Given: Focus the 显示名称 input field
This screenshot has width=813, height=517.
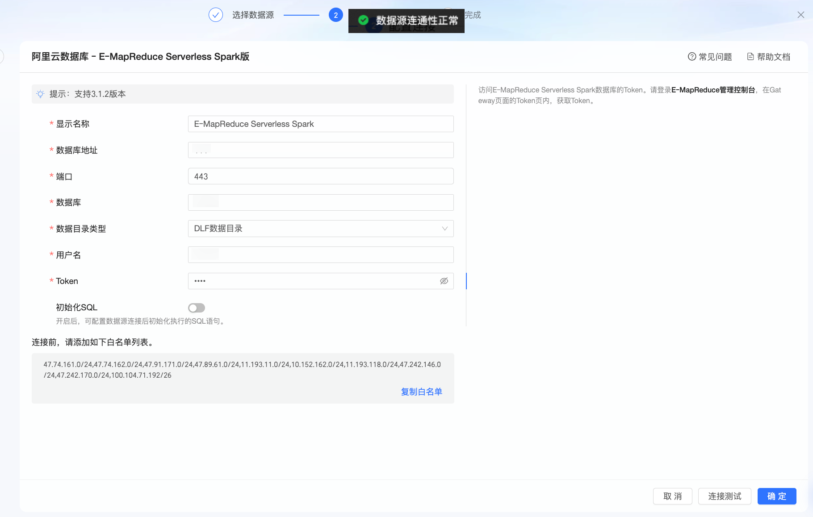Looking at the screenshot, I should (321, 124).
